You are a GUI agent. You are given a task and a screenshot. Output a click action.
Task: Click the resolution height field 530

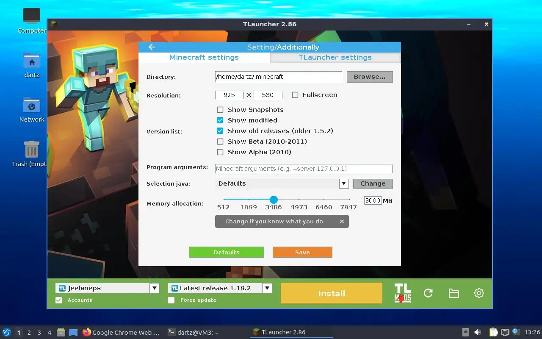[268, 95]
